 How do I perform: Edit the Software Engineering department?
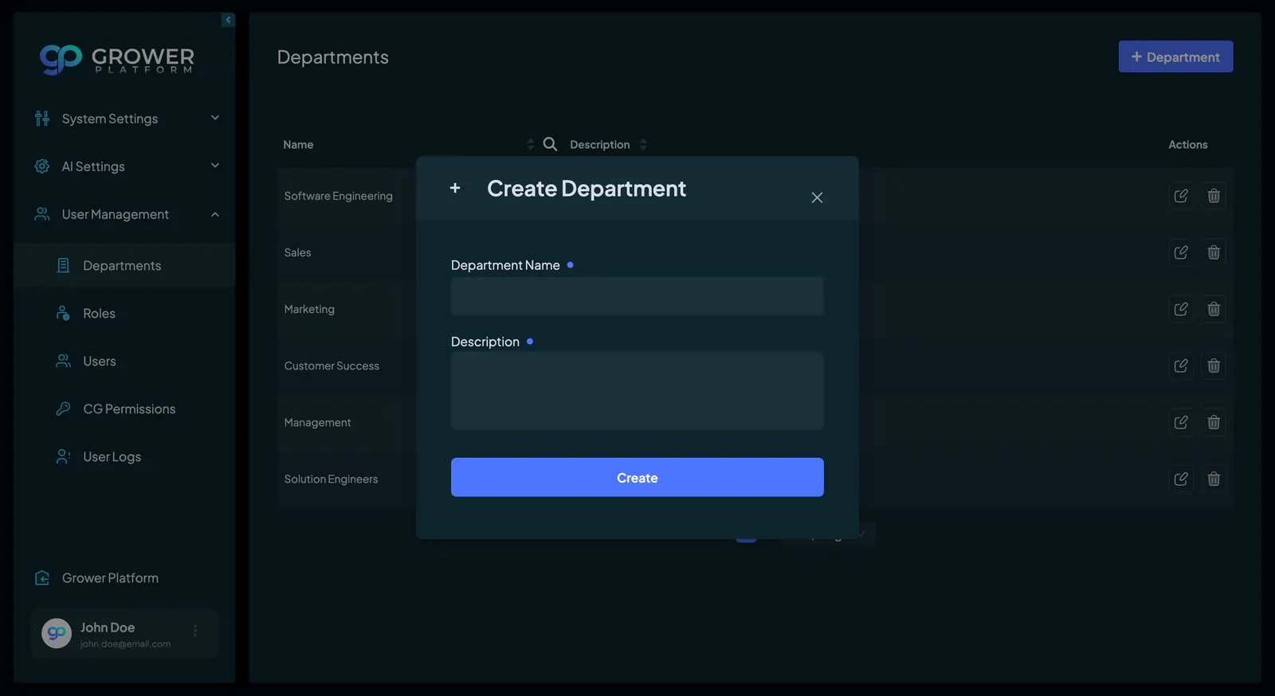pos(1181,196)
